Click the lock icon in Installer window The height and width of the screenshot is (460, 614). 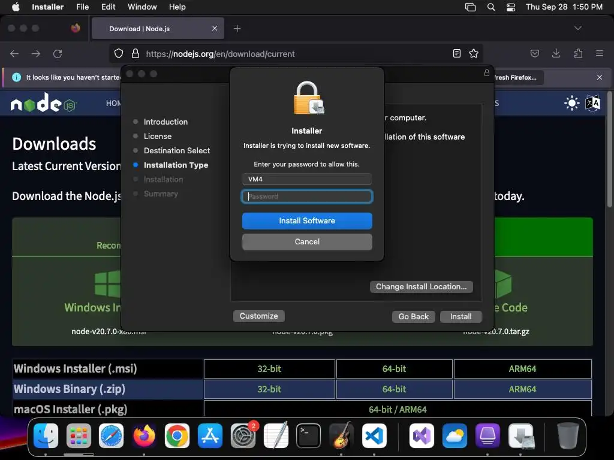(487, 72)
